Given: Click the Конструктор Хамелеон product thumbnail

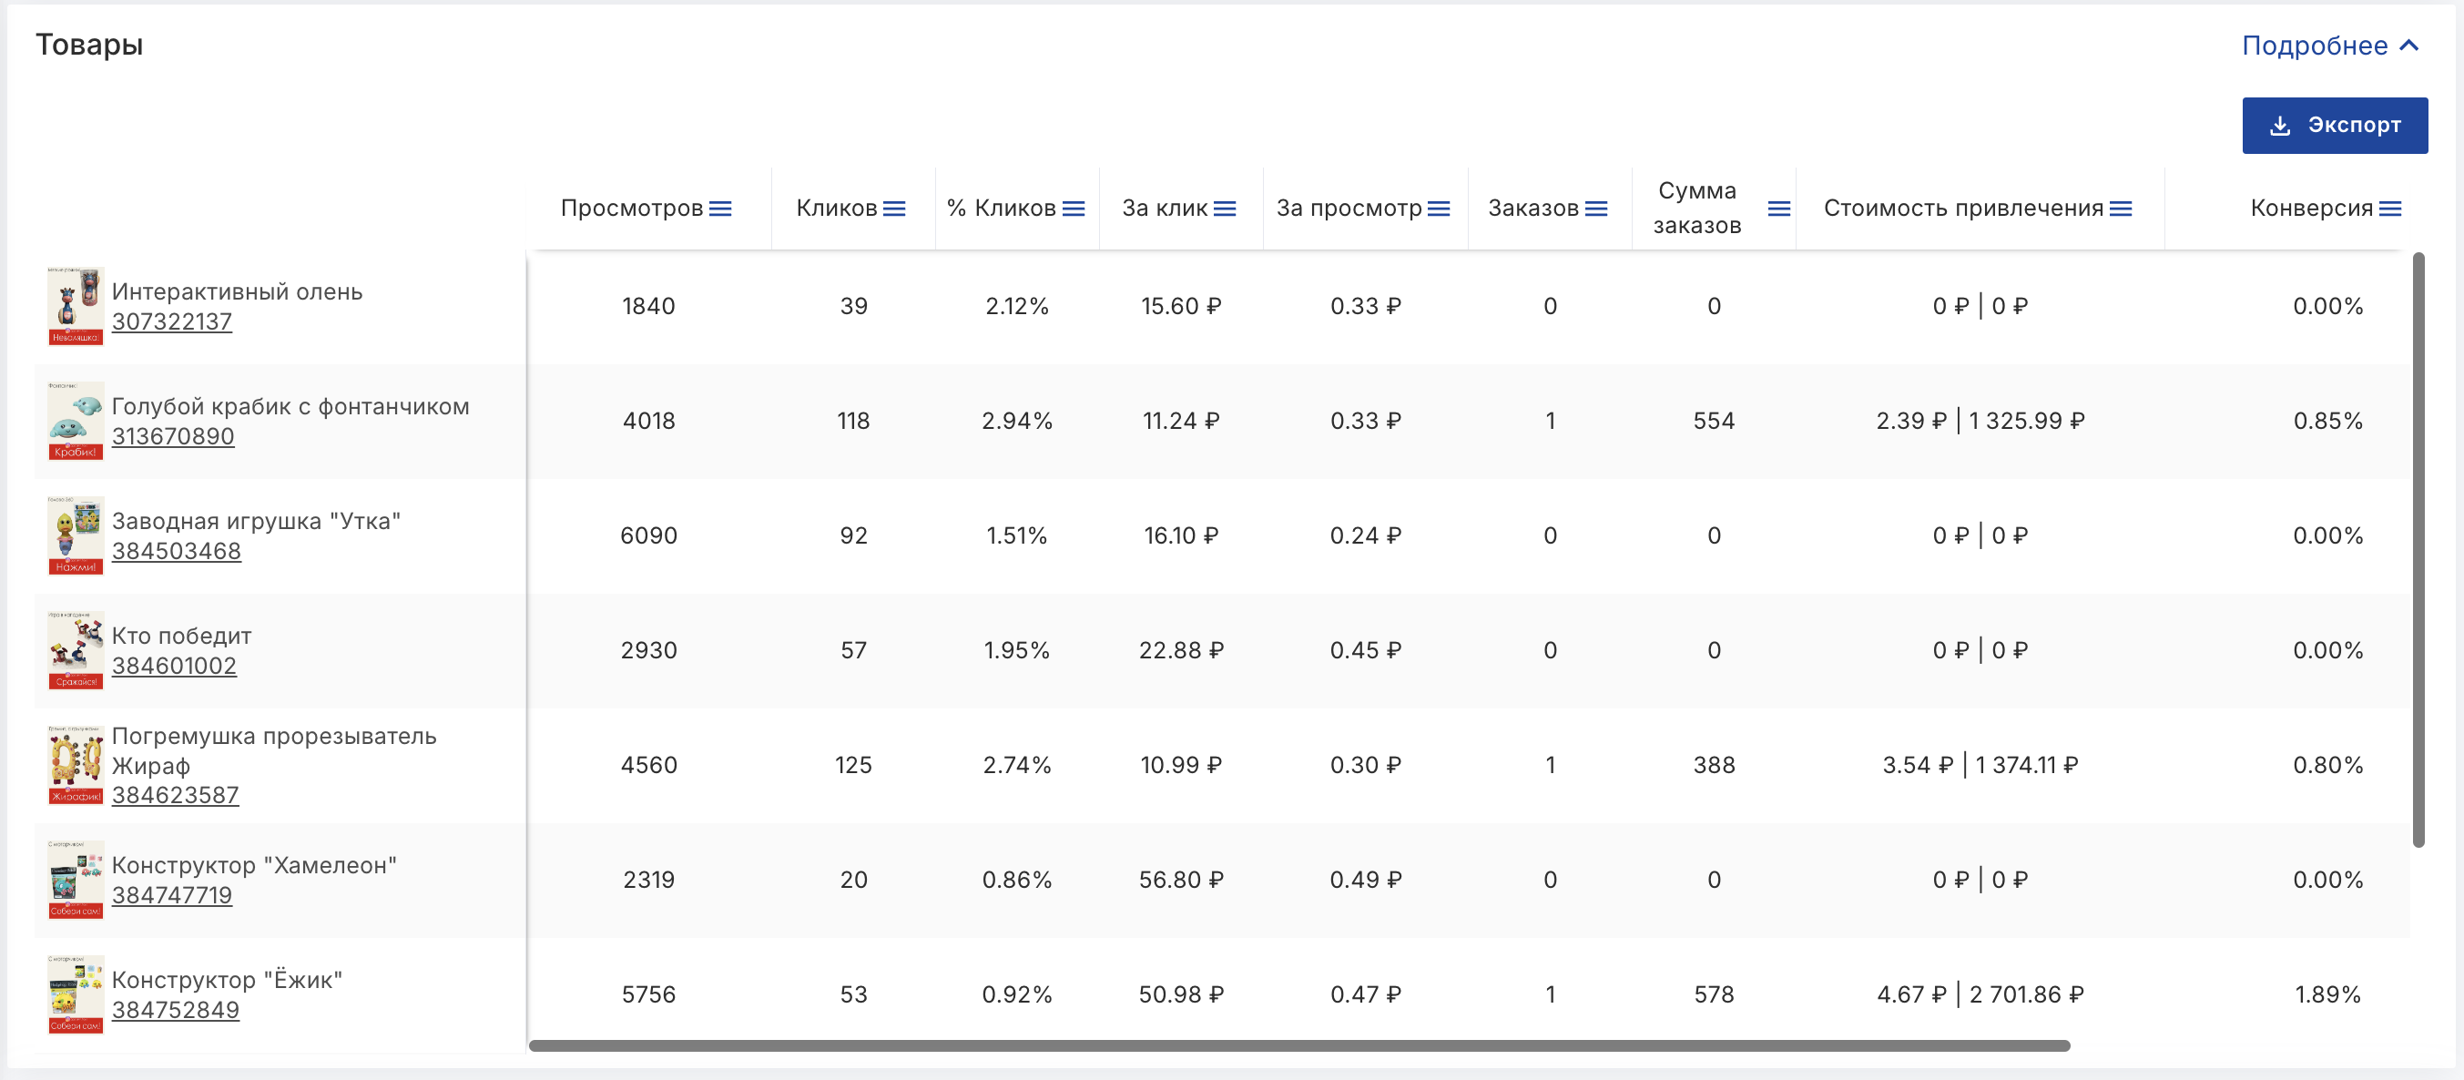Looking at the screenshot, I should (76, 879).
